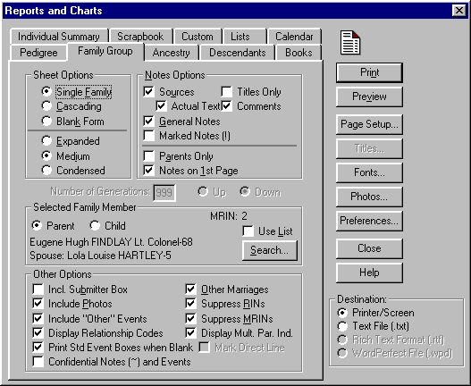
Task: Open Page Setup... settings
Action: (369, 124)
